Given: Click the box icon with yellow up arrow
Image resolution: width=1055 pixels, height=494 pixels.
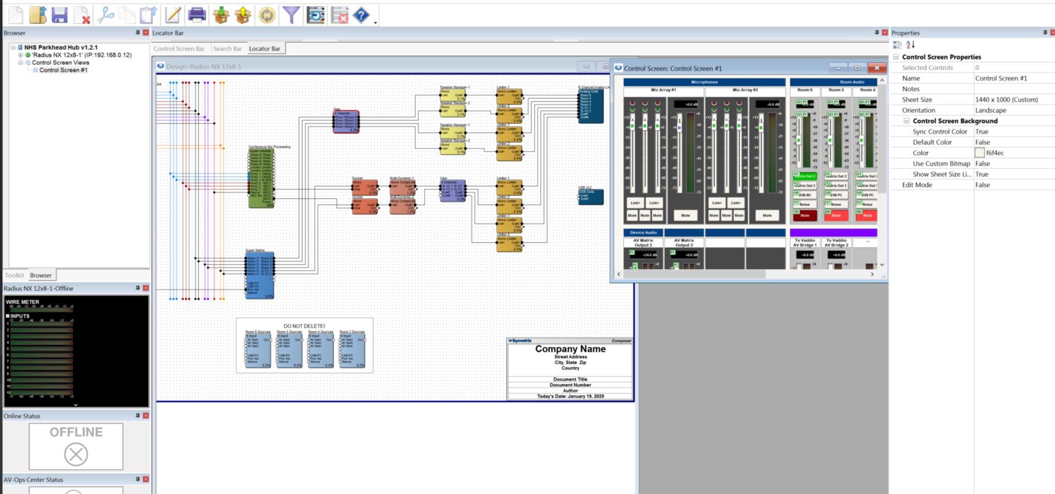Looking at the screenshot, I should [x=243, y=15].
